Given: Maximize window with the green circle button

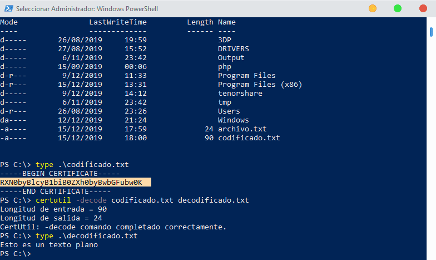Looking at the screenshot, I should [398, 8].
